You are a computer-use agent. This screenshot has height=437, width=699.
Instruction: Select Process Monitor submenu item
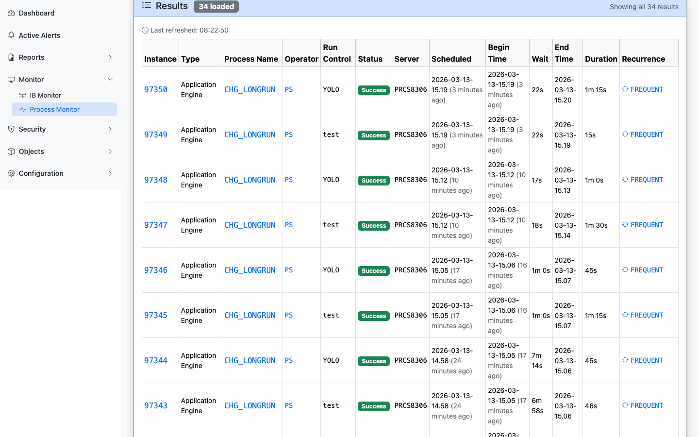[x=64, y=109]
